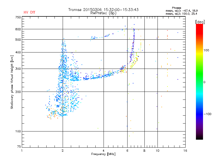
Task: Click the red top of the color bar
Action: [x=199, y=27]
